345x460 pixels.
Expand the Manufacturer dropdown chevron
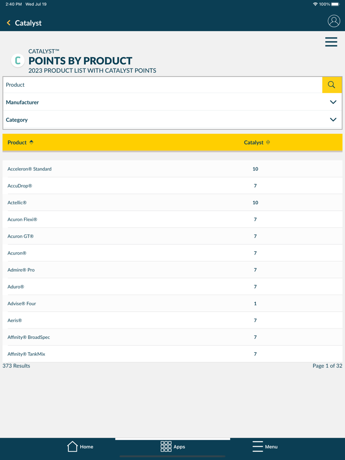coord(333,102)
